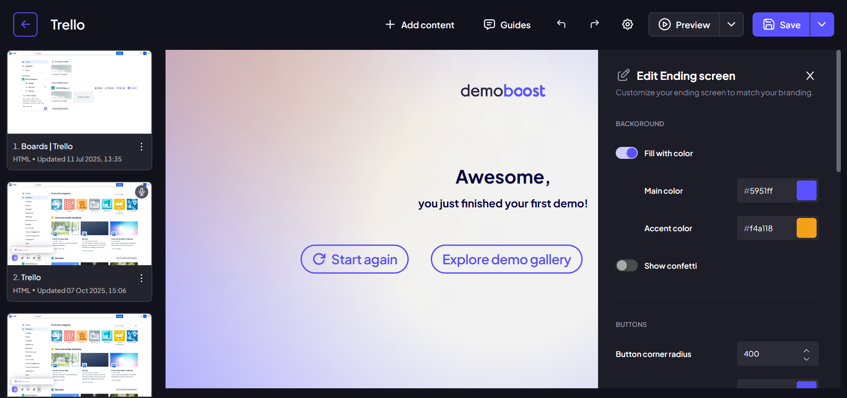The image size is (847, 398).
Task: Expand the Save dropdown arrow
Action: coord(822,25)
